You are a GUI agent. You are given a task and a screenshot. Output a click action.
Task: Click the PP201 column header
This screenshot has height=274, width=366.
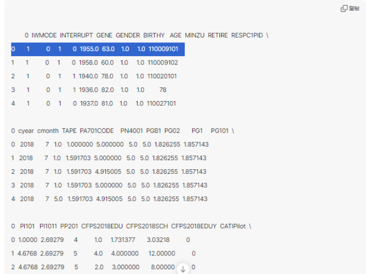coord(69,226)
